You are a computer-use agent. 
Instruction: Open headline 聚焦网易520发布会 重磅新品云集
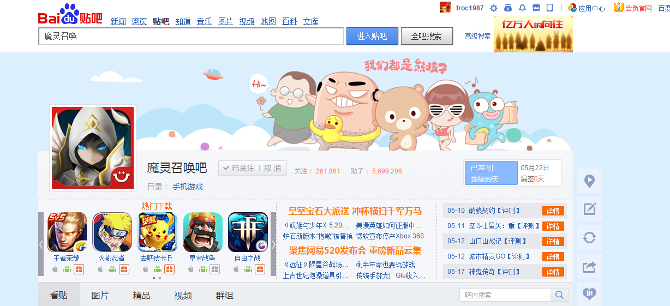coord(355,250)
